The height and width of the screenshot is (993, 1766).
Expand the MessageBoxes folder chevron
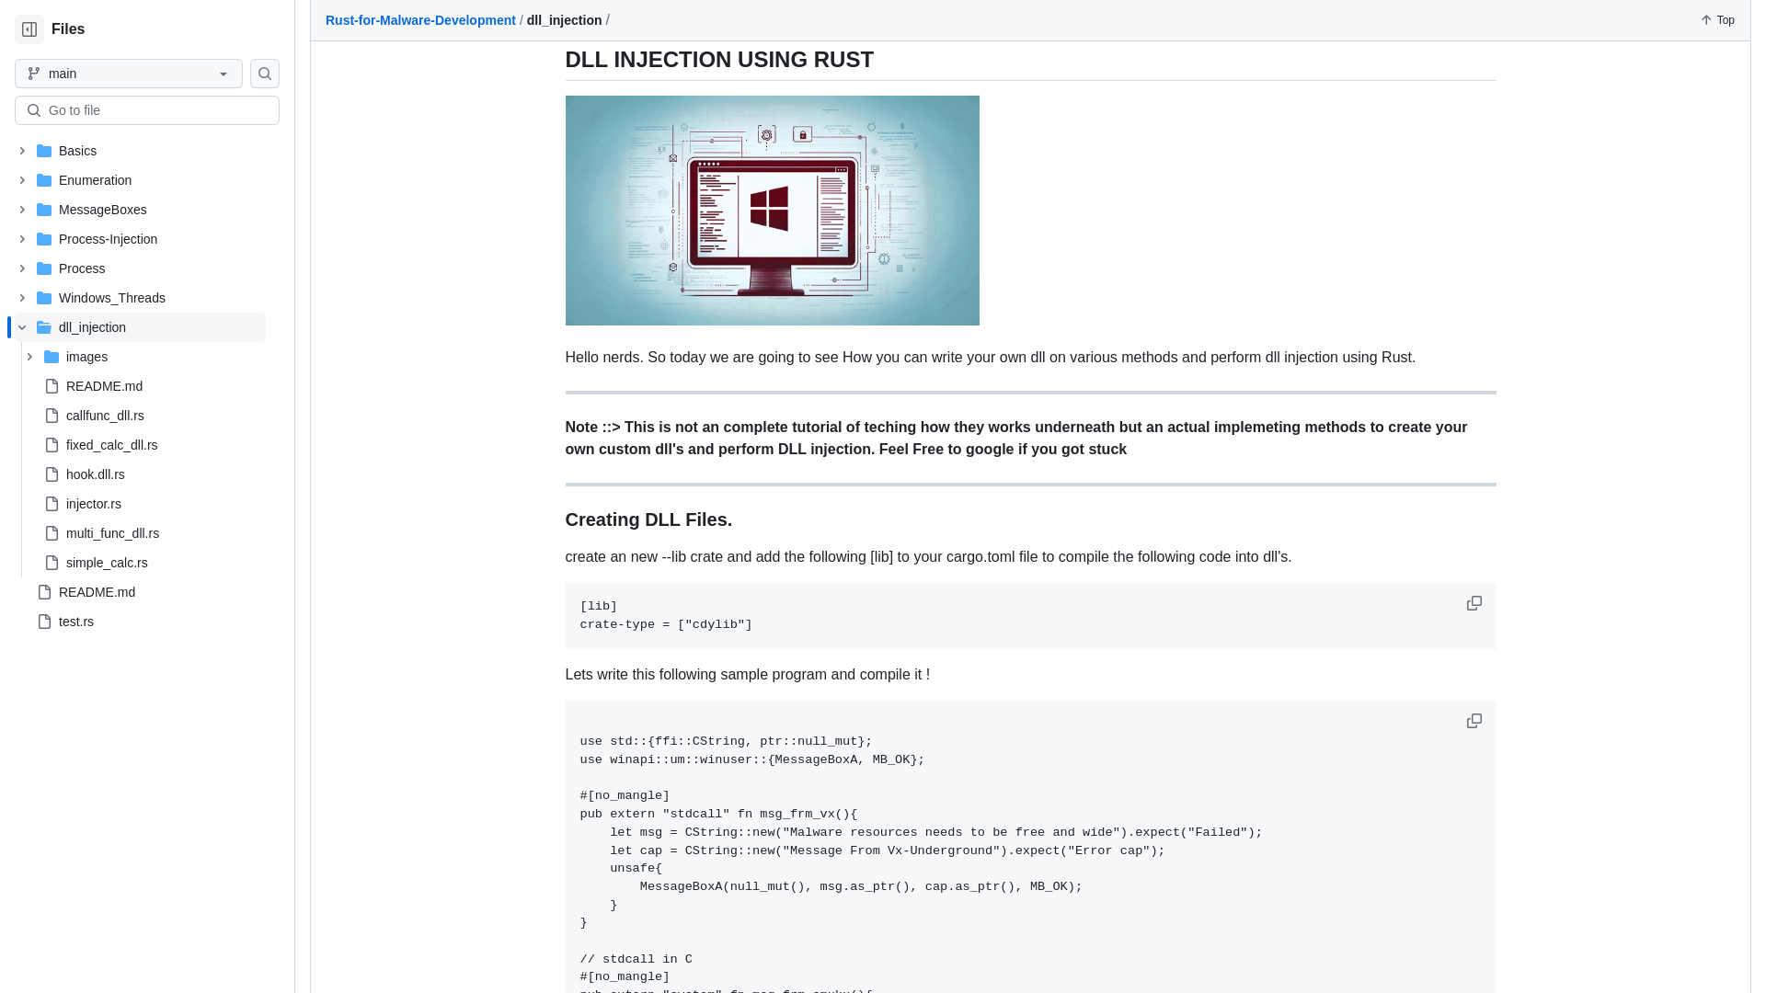[22, 210]
